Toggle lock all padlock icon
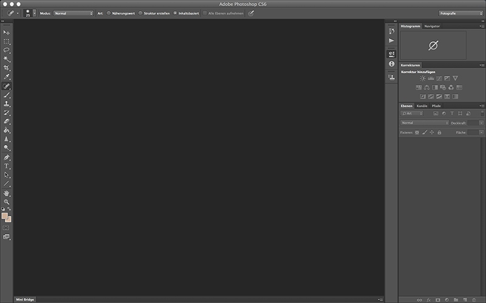This screenshot has width=486, height=303. pyautogui.click(x=439, y=132)
